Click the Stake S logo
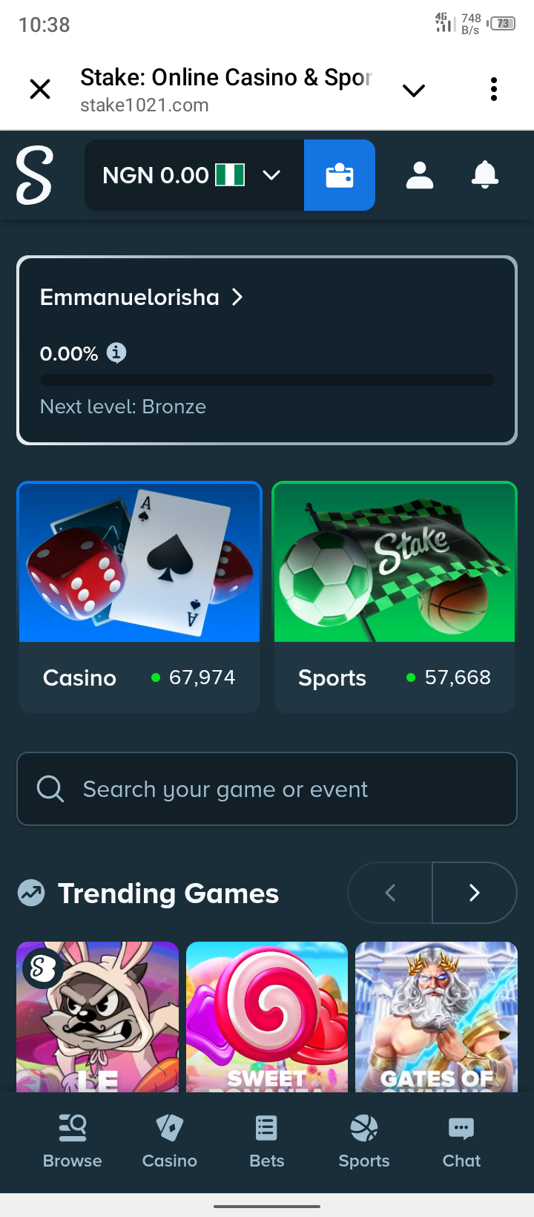Image resolution: width=534 pixels, height=1217 pixels. pyautogui.click(x=35, y=175)
